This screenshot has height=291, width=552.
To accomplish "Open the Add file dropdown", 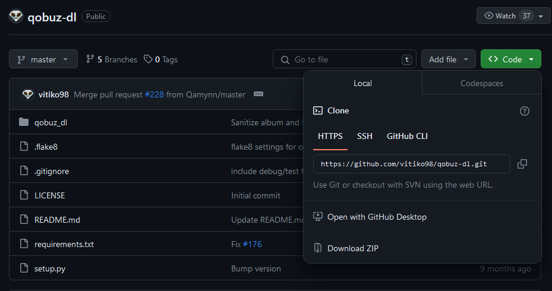I will click(448, 59).
